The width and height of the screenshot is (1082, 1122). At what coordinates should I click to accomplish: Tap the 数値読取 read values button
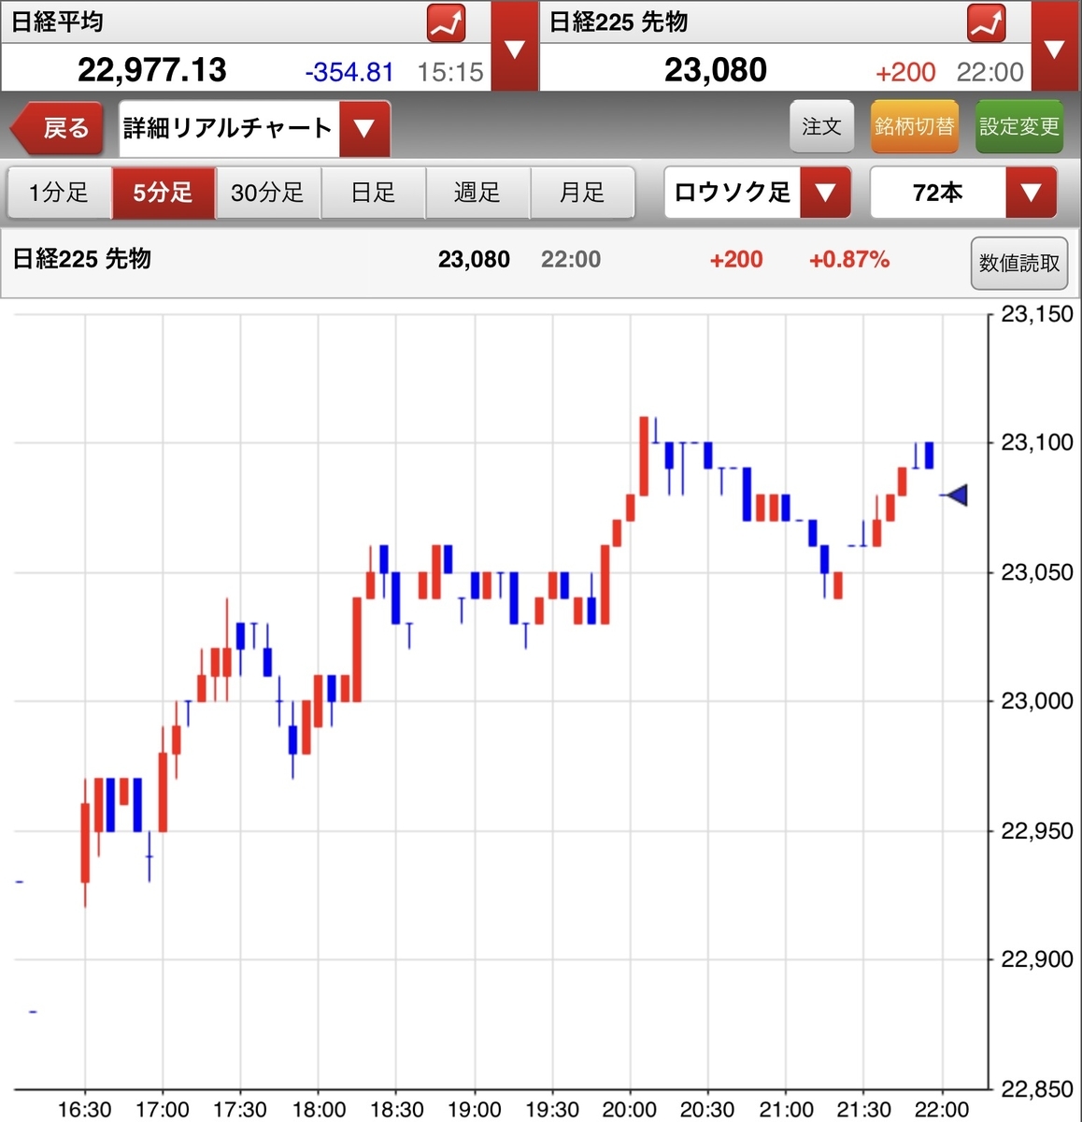pyautogui.click(x=1019, y=264)
